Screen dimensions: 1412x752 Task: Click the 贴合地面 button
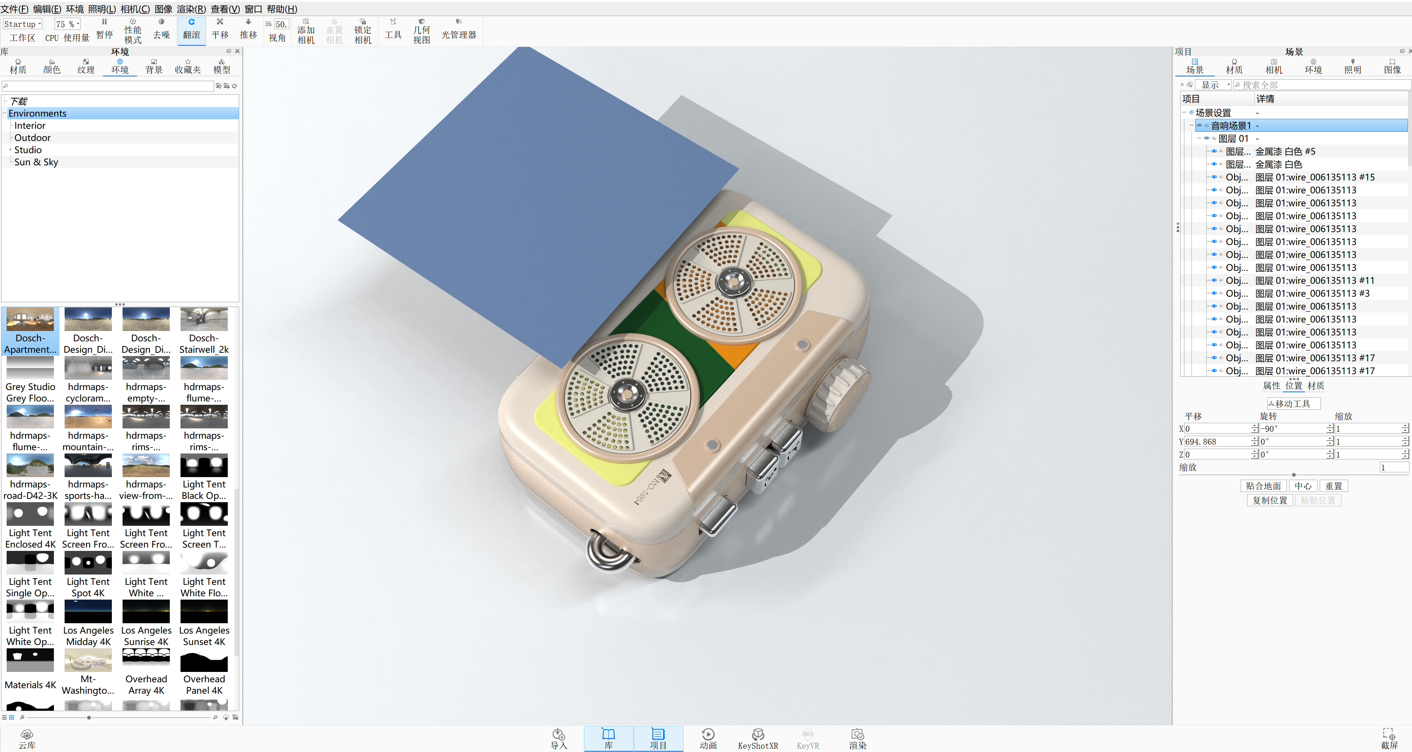point(1263,486)
